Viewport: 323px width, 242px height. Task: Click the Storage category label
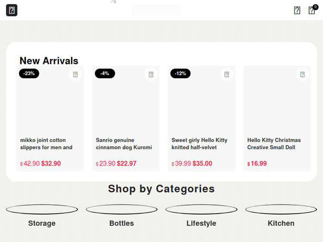pos(42,224)
